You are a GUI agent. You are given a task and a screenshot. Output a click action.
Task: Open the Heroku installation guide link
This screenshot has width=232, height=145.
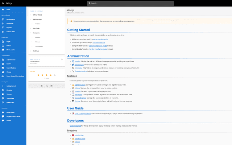(x=98, y=49)
